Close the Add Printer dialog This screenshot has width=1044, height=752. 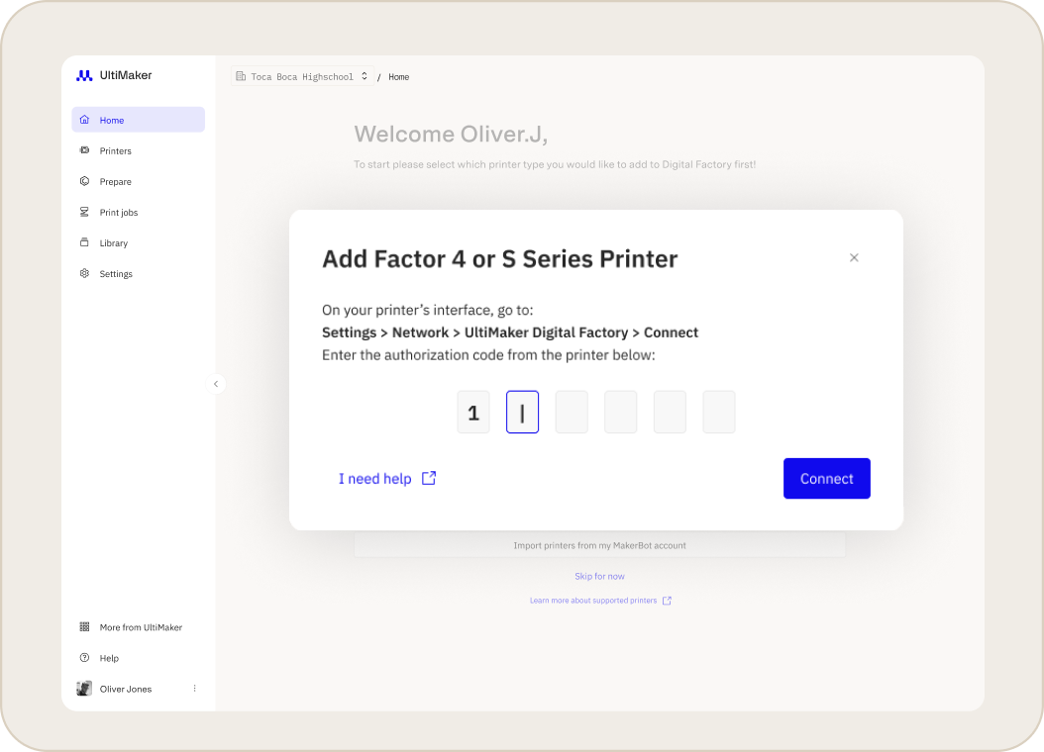[854, 257]
